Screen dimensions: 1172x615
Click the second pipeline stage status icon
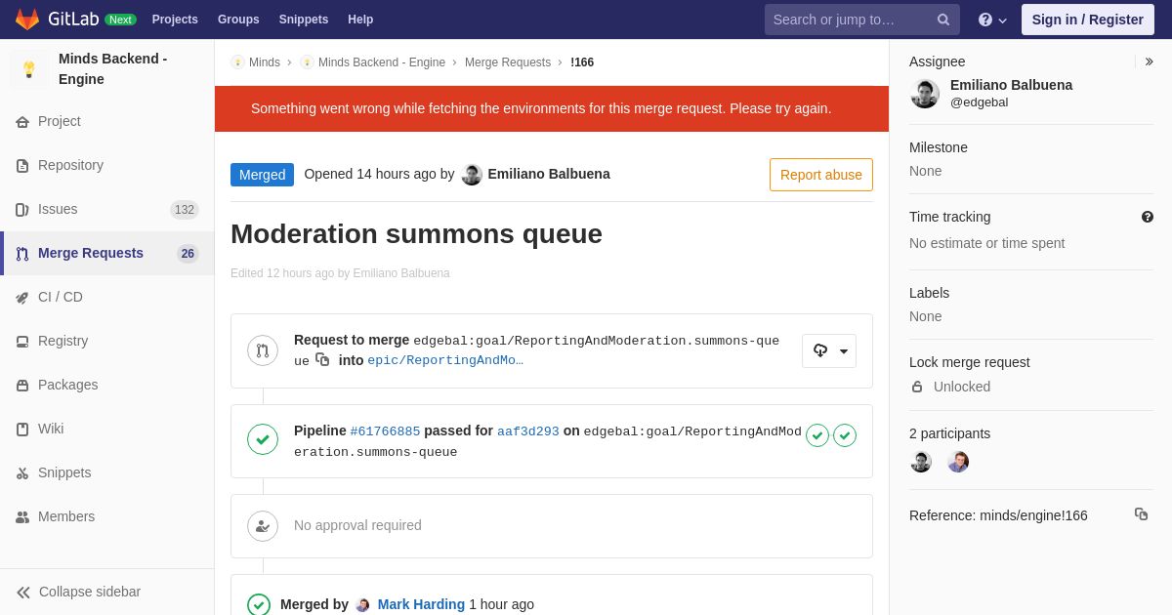coord(845,435)
